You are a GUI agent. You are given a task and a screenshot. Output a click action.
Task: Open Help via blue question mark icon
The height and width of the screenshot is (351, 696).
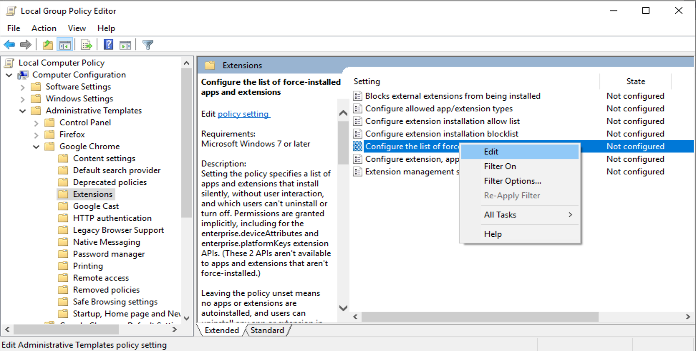[x=108, y=45]
